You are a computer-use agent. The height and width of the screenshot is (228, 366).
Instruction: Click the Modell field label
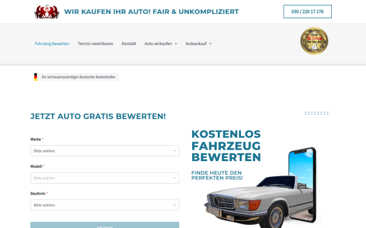point(36,167)
